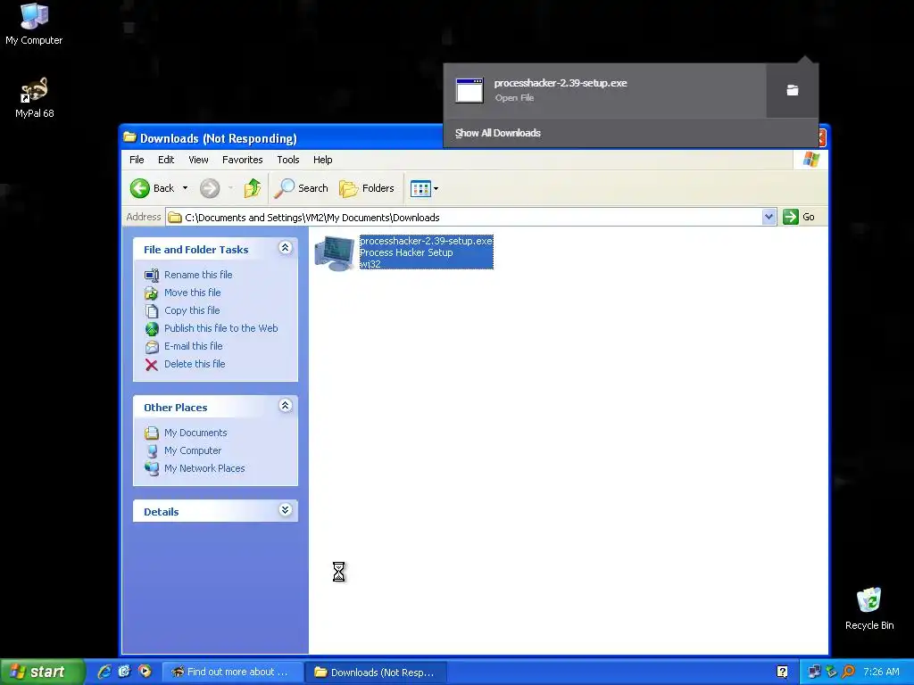Open the Views dropdown button
Screen dimensions: 914x685
coord(424,188)
